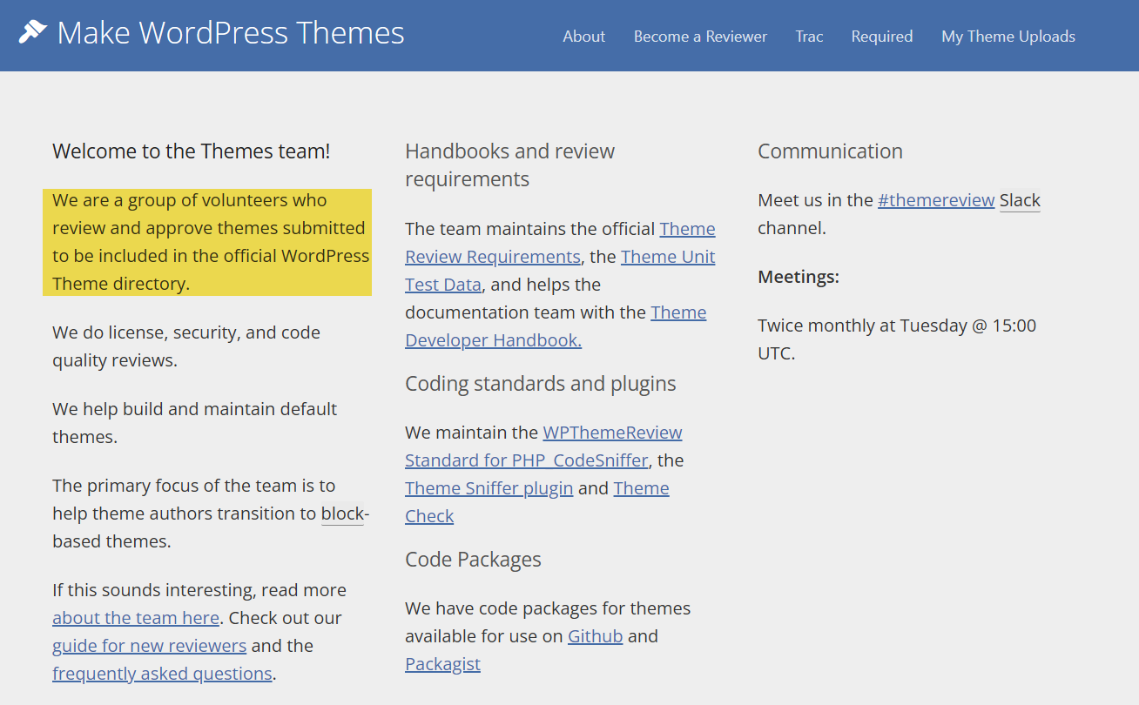
Task: Open the Theme Check link
Action: pos(641,488)
